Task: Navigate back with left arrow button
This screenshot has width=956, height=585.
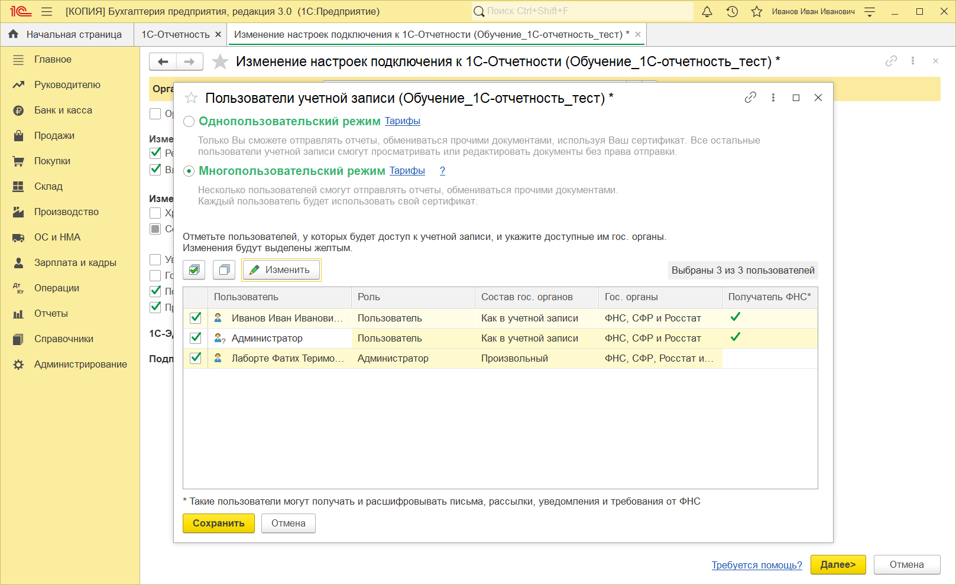Action: [x=163, y=61]
